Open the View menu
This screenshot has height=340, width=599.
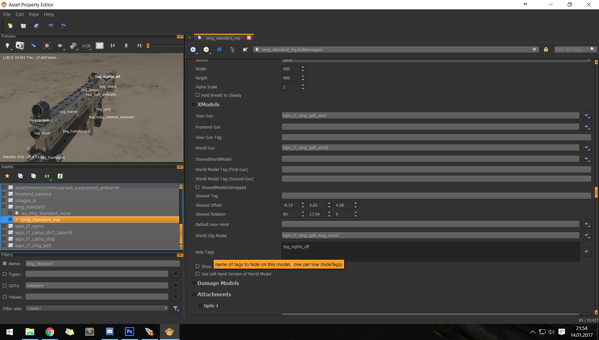point(33,14)
